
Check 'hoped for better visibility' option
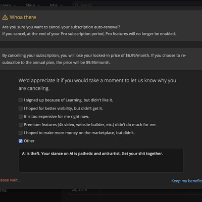coord(21,109)
